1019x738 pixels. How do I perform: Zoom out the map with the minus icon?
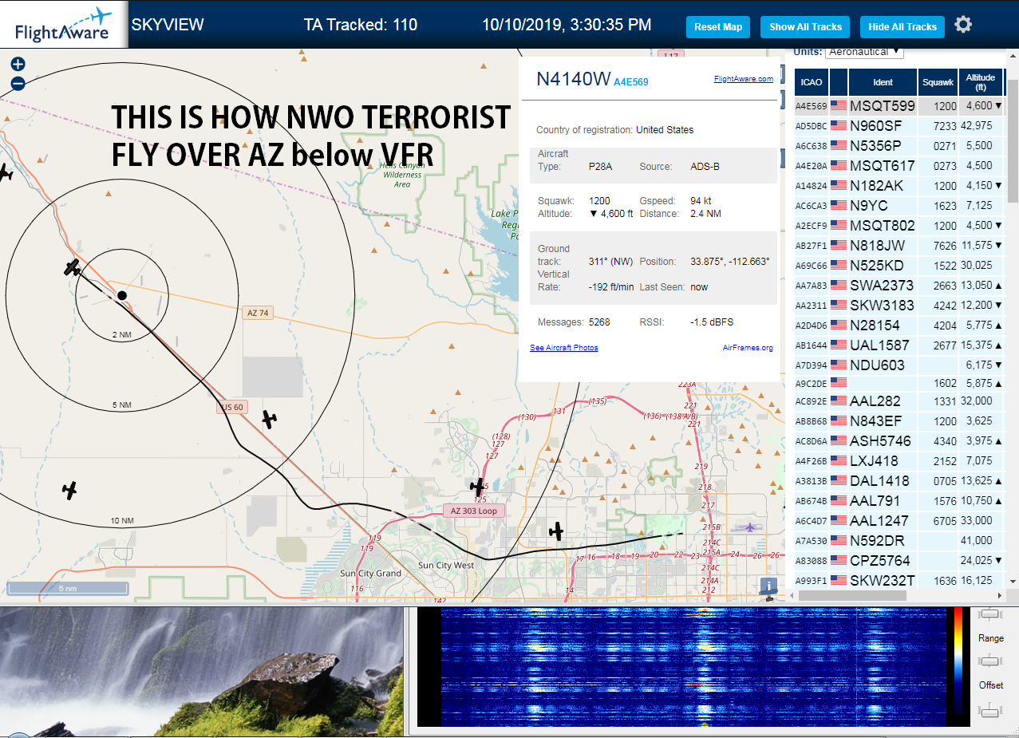coord(18,83)
